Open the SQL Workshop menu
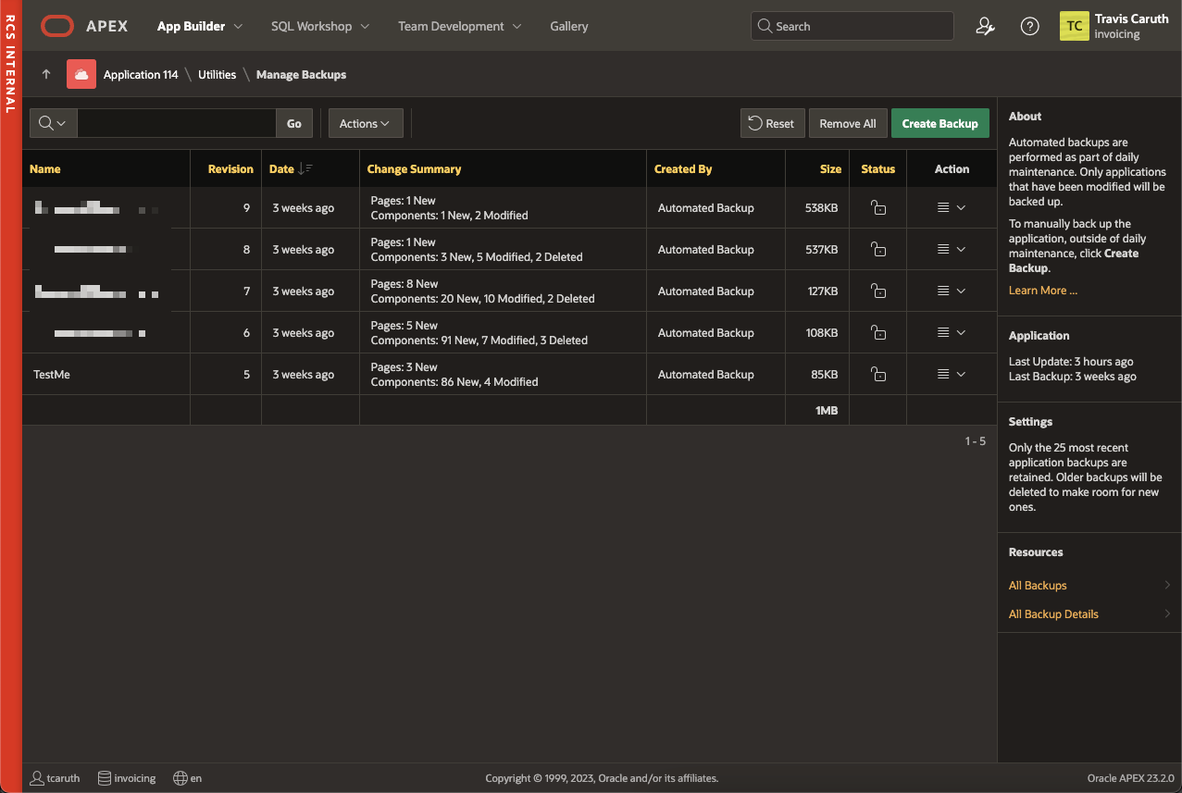The width and height of the screenshot is (1182, 793). [x=320, y=27]
